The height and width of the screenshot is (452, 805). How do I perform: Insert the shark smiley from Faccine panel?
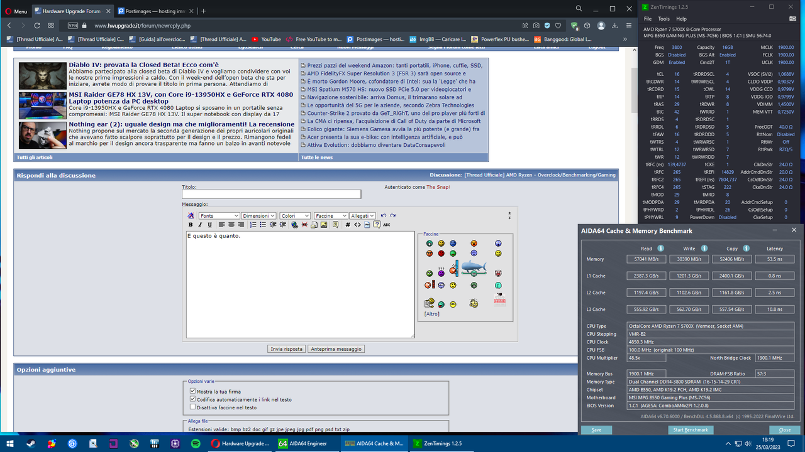(474, 267)
